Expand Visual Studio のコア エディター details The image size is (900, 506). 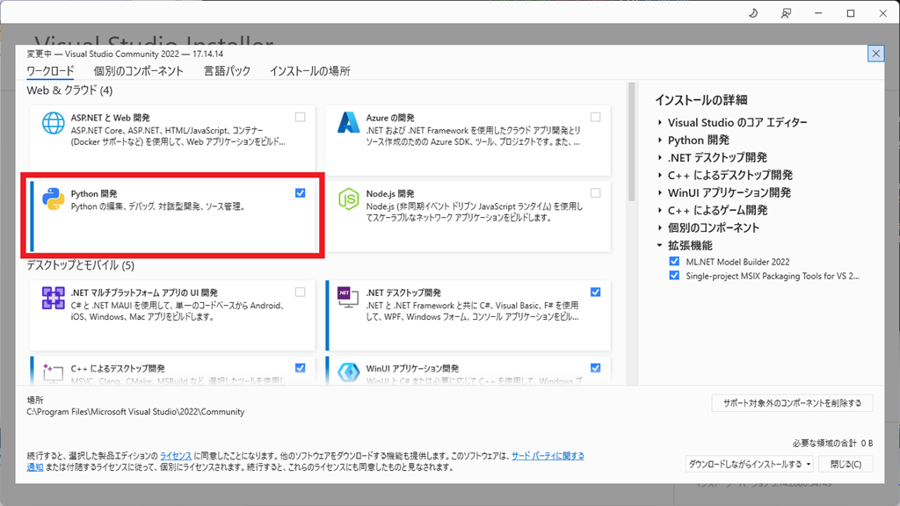click(x=660, y=122)
